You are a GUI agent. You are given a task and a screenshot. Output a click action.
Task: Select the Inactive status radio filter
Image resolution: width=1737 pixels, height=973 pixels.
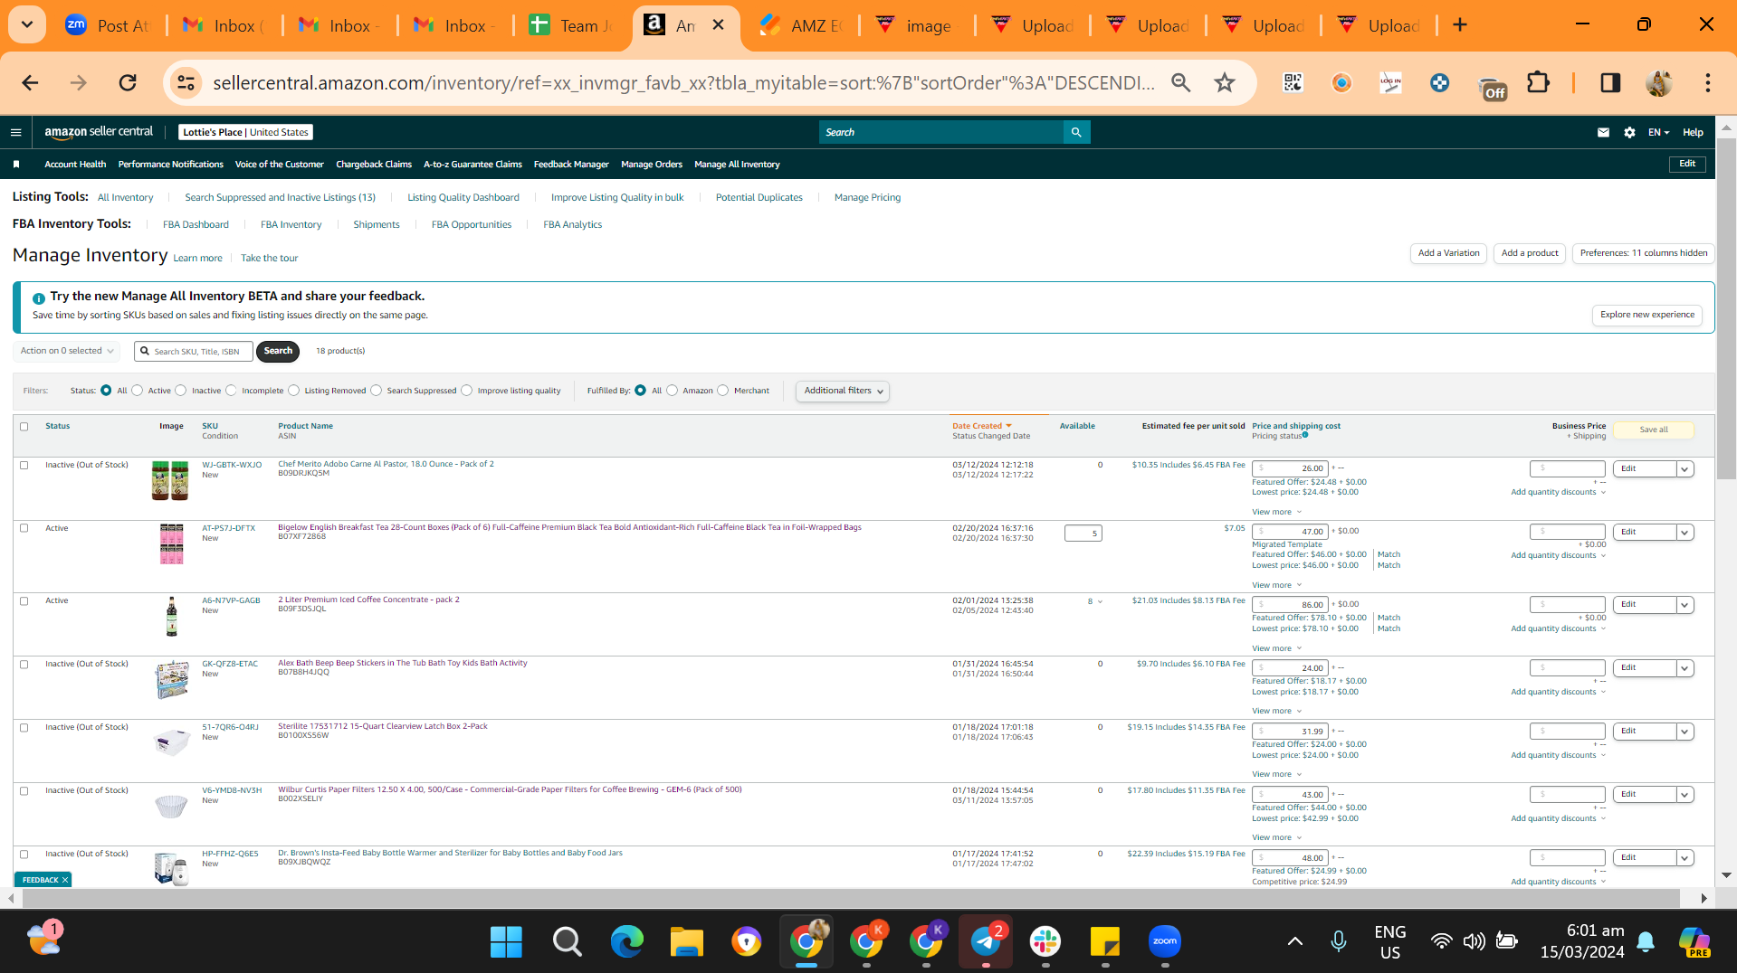[x=181, y=391]
